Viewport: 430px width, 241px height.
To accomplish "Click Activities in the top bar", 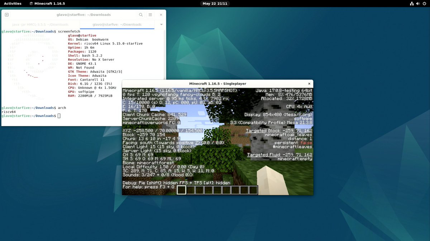I will (x=10, y=4).
